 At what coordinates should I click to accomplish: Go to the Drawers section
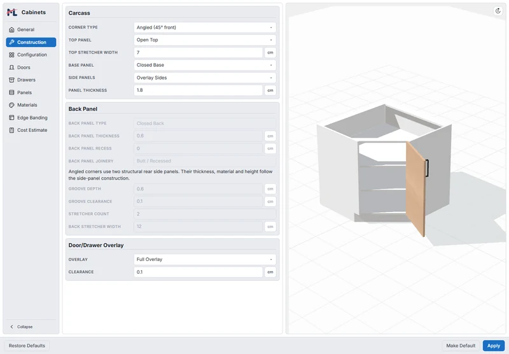(x=31, y=80)
